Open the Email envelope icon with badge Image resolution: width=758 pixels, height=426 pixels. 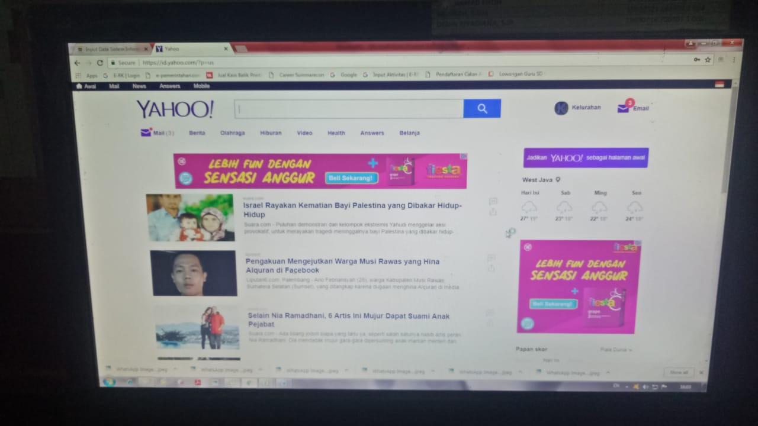[x=623, y=108]
